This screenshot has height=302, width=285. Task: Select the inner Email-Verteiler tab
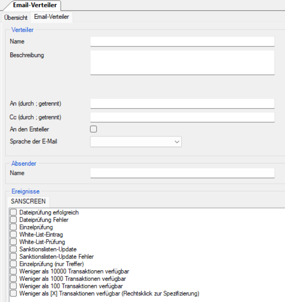point(51,17)
